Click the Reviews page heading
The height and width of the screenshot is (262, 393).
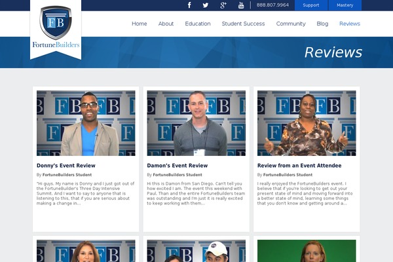pyautogui.click(x=333, y=52)
